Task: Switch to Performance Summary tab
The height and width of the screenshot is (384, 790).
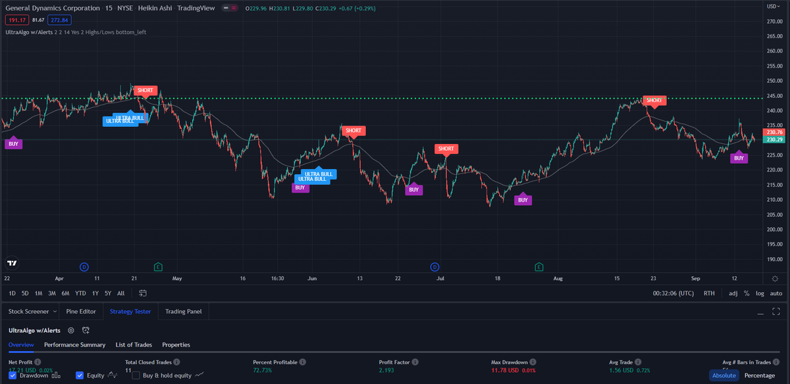Action: pos(74,345)
